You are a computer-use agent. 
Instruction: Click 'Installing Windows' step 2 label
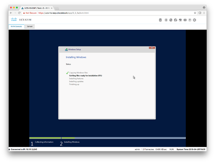72,142
